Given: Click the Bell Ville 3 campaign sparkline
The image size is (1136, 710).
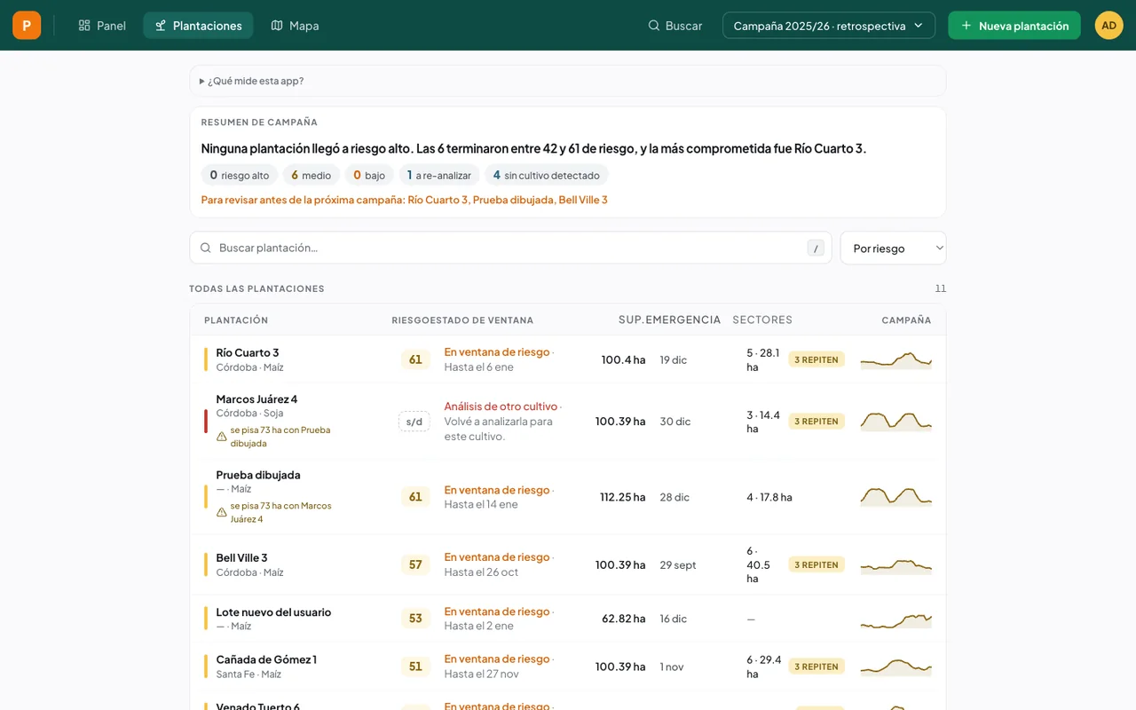Looking at the screenshot, I should click(x=896, y=564).
